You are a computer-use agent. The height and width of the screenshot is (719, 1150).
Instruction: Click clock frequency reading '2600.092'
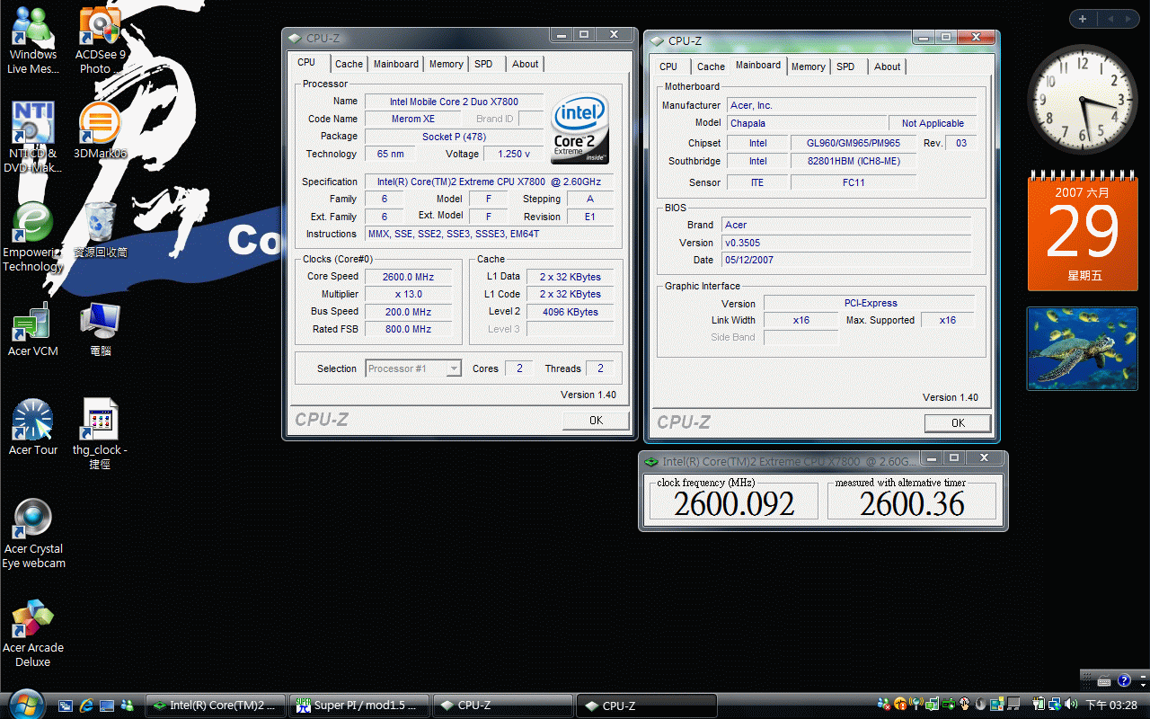click(734, 504)
